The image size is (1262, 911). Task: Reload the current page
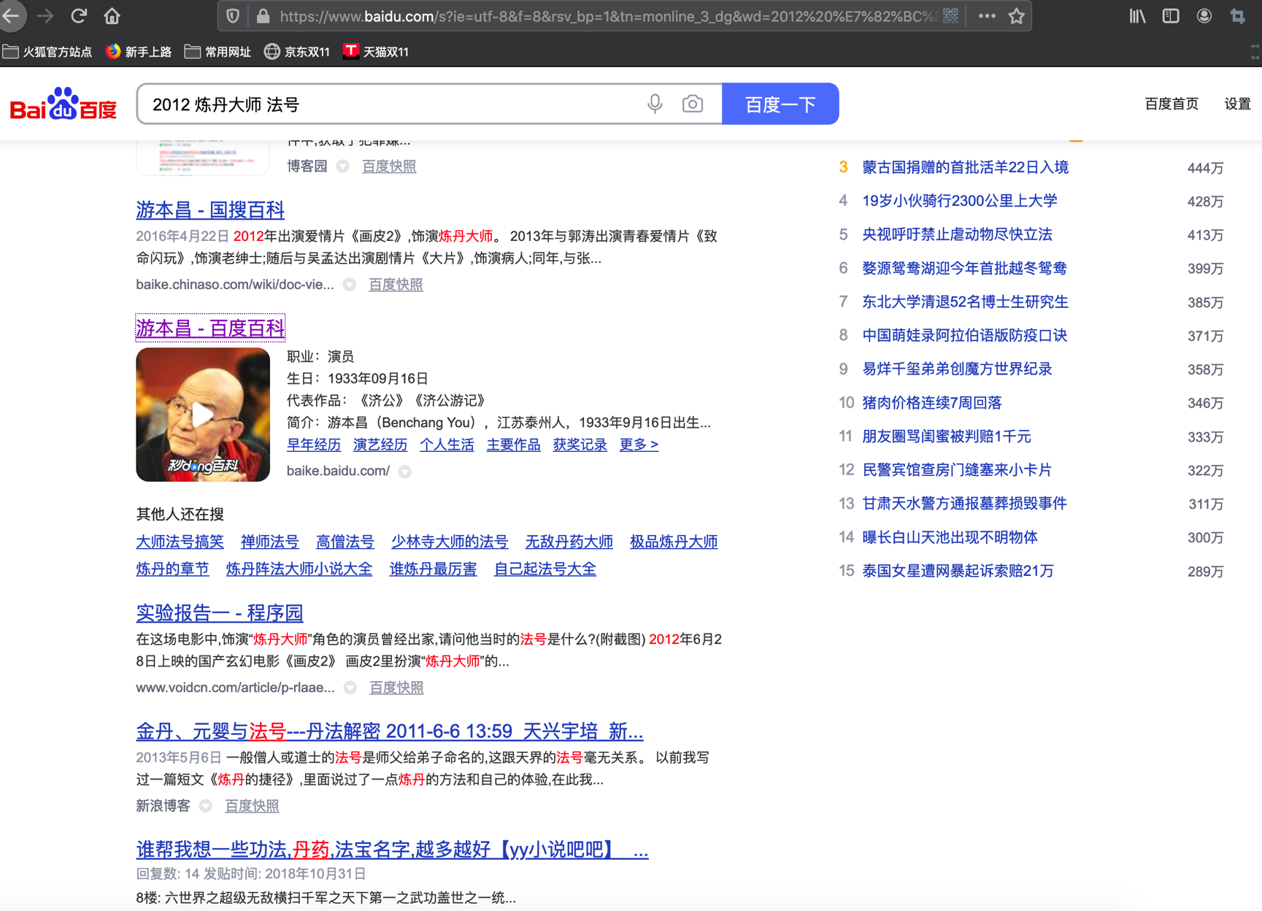click(79, 15)
